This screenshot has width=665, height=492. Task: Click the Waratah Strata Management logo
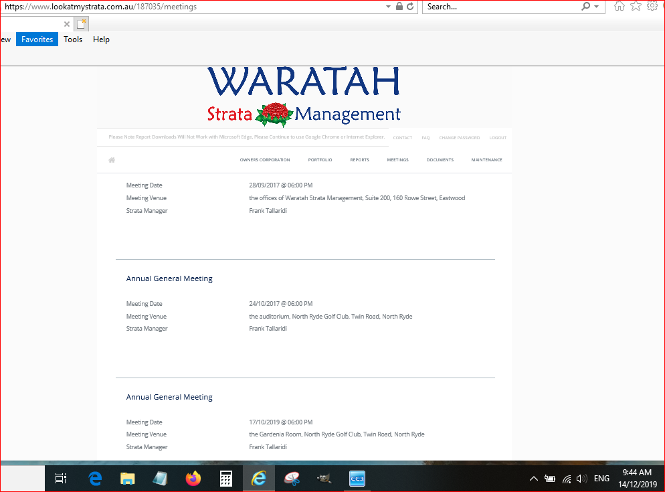[304, 97]
